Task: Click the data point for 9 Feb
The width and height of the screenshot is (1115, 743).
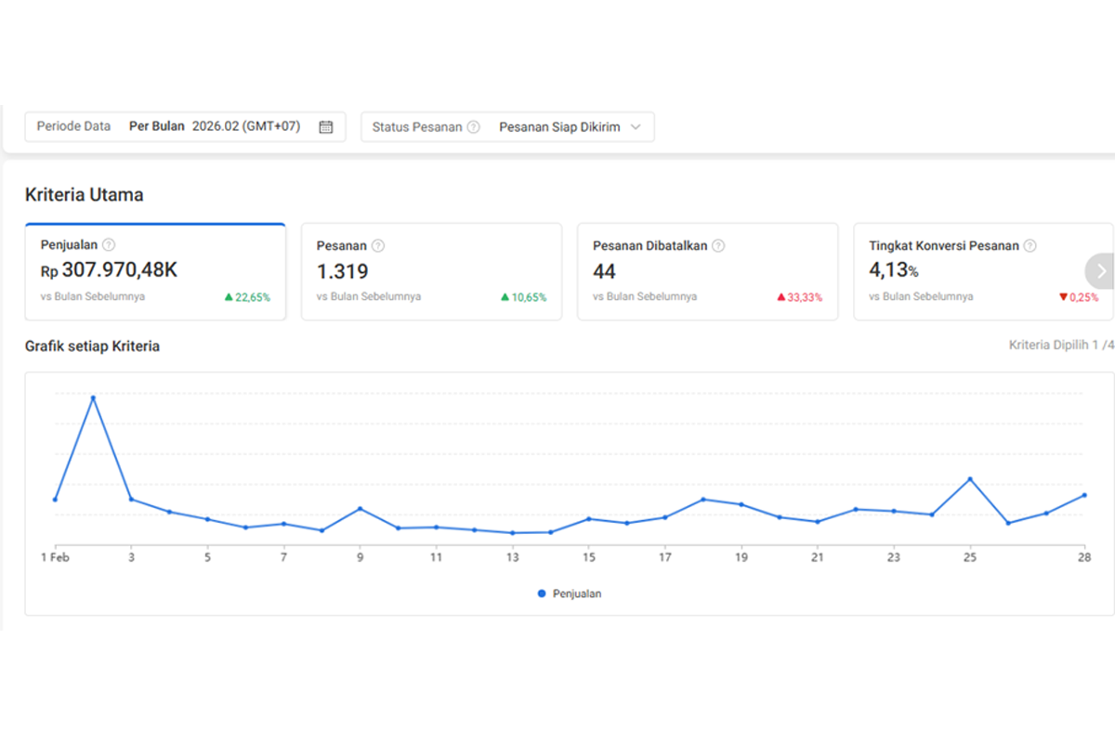Action: (x=360, y=509)
